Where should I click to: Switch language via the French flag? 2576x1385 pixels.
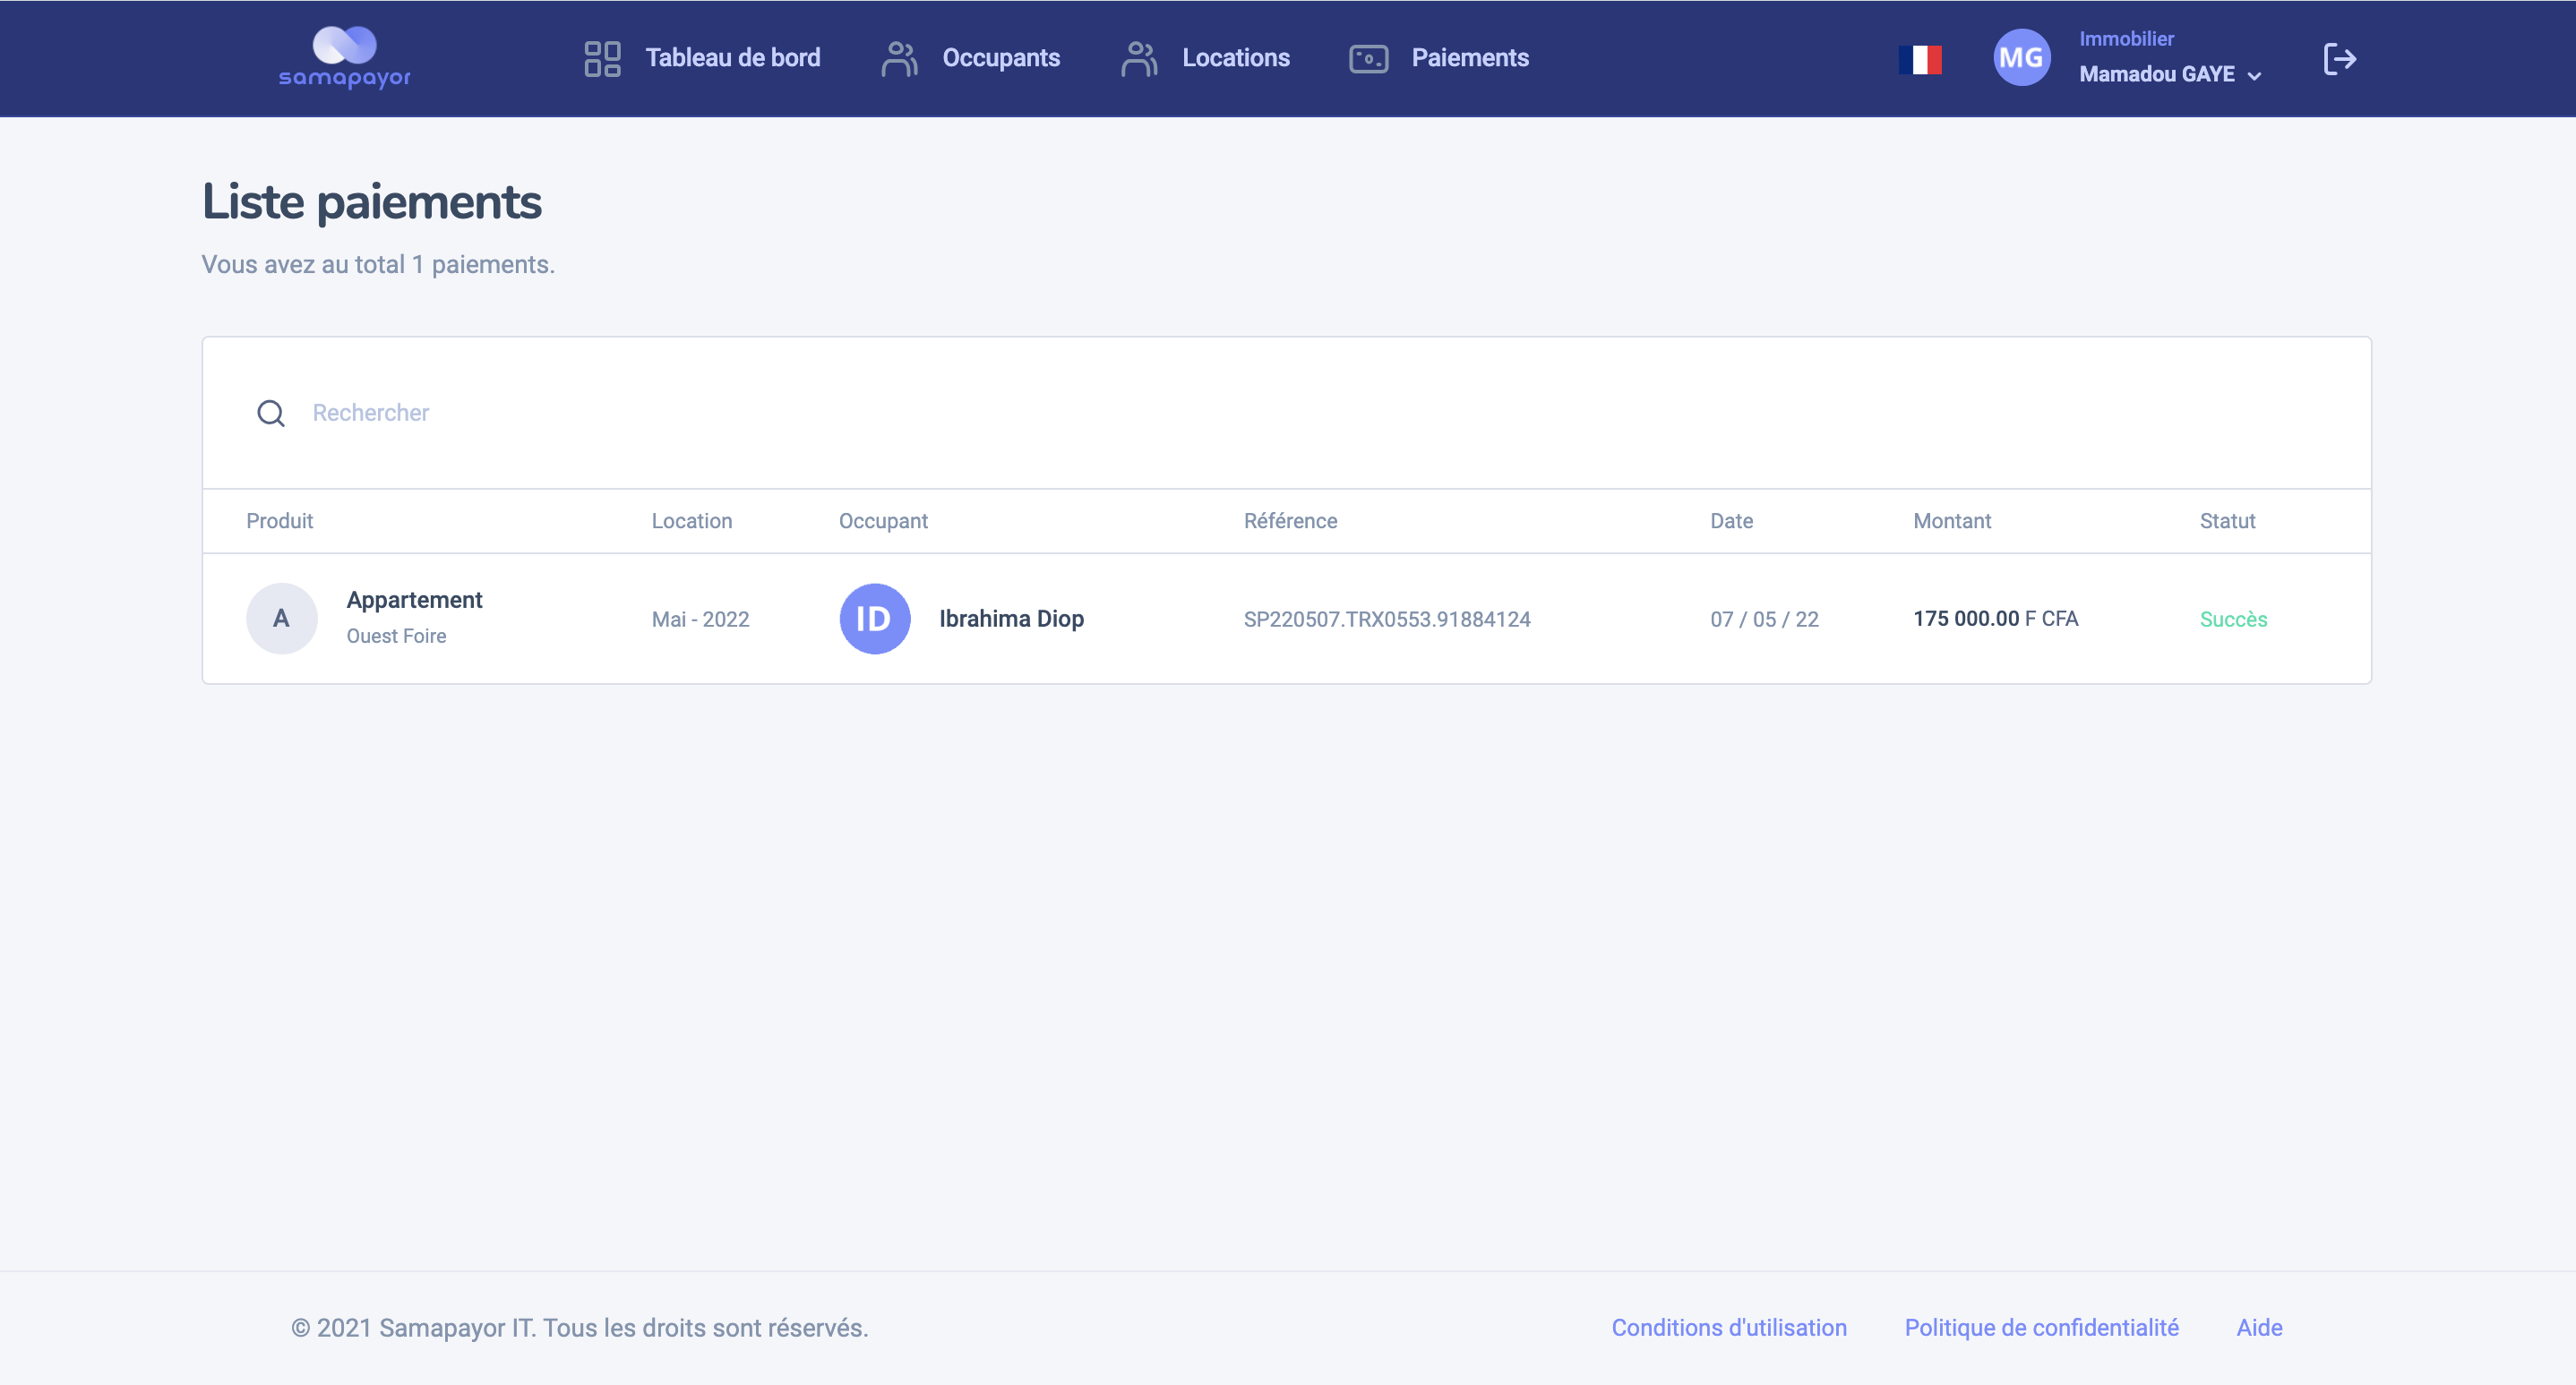pyautogui.click(x=1921, y=59)
